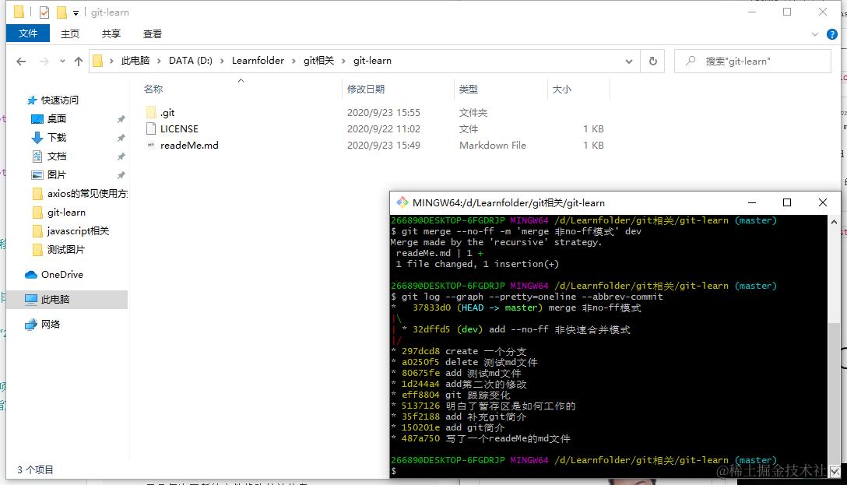Screen dimensions: 847x485
Task: Unpin 图片 using its pin icon
Action: pyautogui.click(x=121, y=175)
